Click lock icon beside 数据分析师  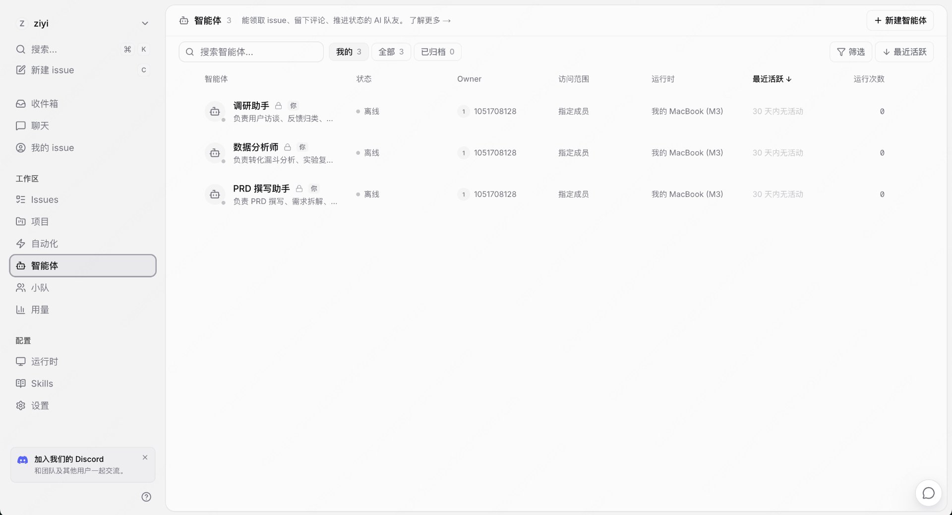click(288, 147)
